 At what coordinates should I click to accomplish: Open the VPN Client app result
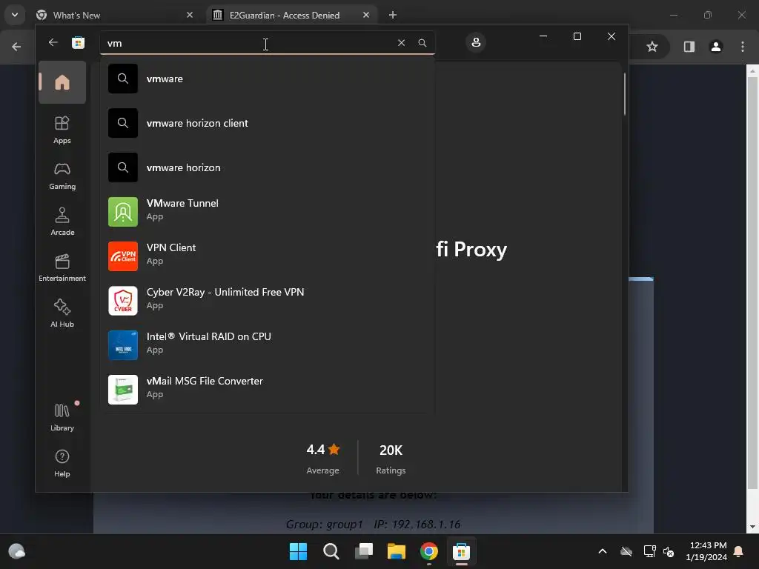pos(267,256)
